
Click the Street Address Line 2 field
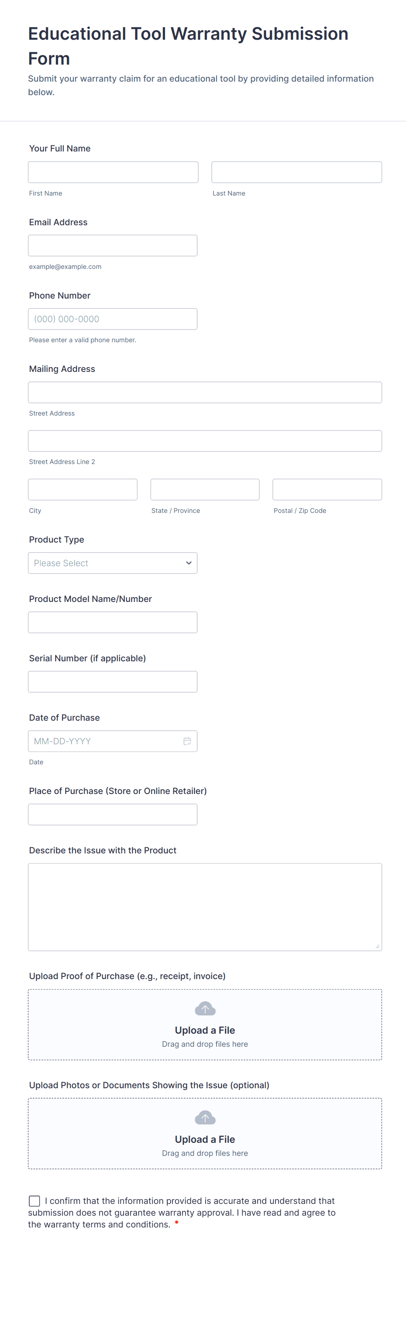click(x=205, y=441)
